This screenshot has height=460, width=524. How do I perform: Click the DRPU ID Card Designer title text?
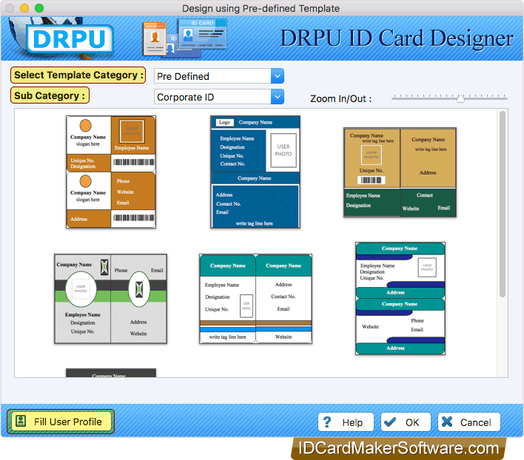point(397,38)
